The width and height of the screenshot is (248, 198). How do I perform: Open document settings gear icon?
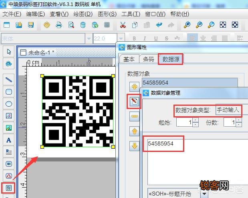(x=47, y=25)
